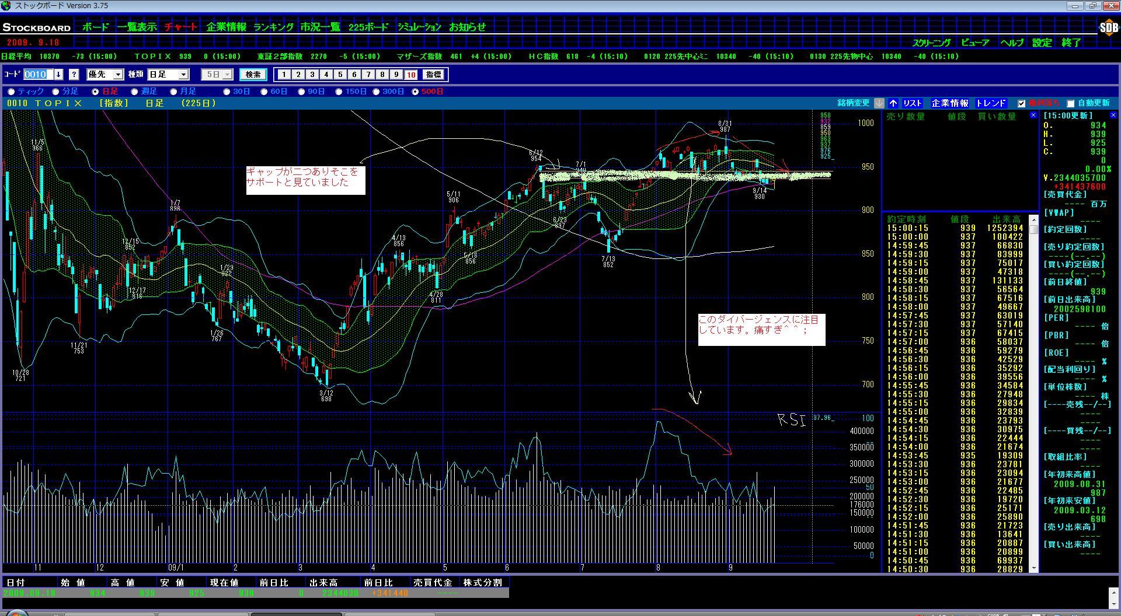Open the スクリーニング menu item
Screen dimensions: 1121x616
[931, 43]
